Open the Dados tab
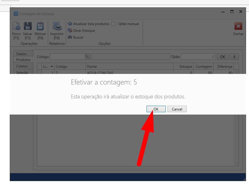The width and height of the screenshot is (249, 187). 21,54
